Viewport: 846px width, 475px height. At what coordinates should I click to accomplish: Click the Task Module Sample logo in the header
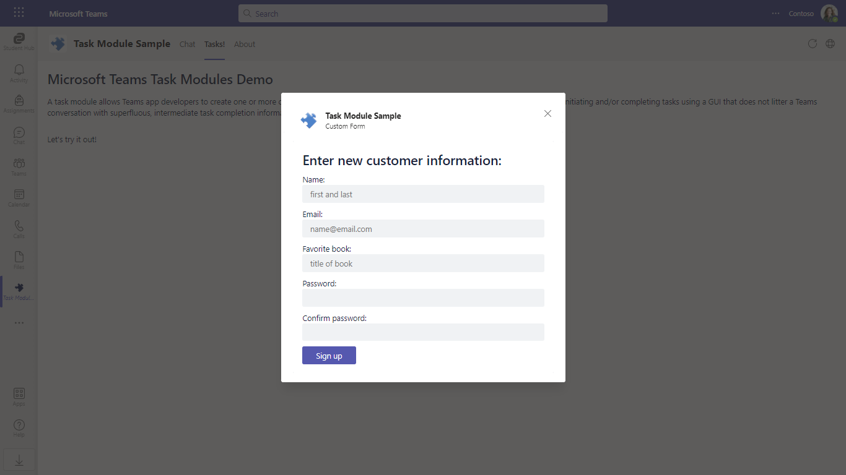pos(58,44)
